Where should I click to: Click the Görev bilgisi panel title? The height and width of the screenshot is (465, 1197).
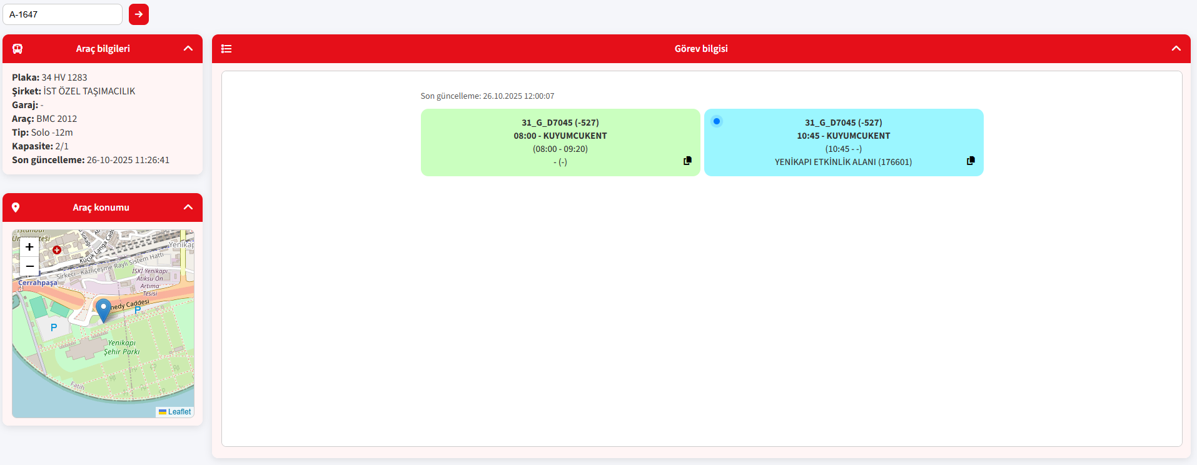pos(700,49)
